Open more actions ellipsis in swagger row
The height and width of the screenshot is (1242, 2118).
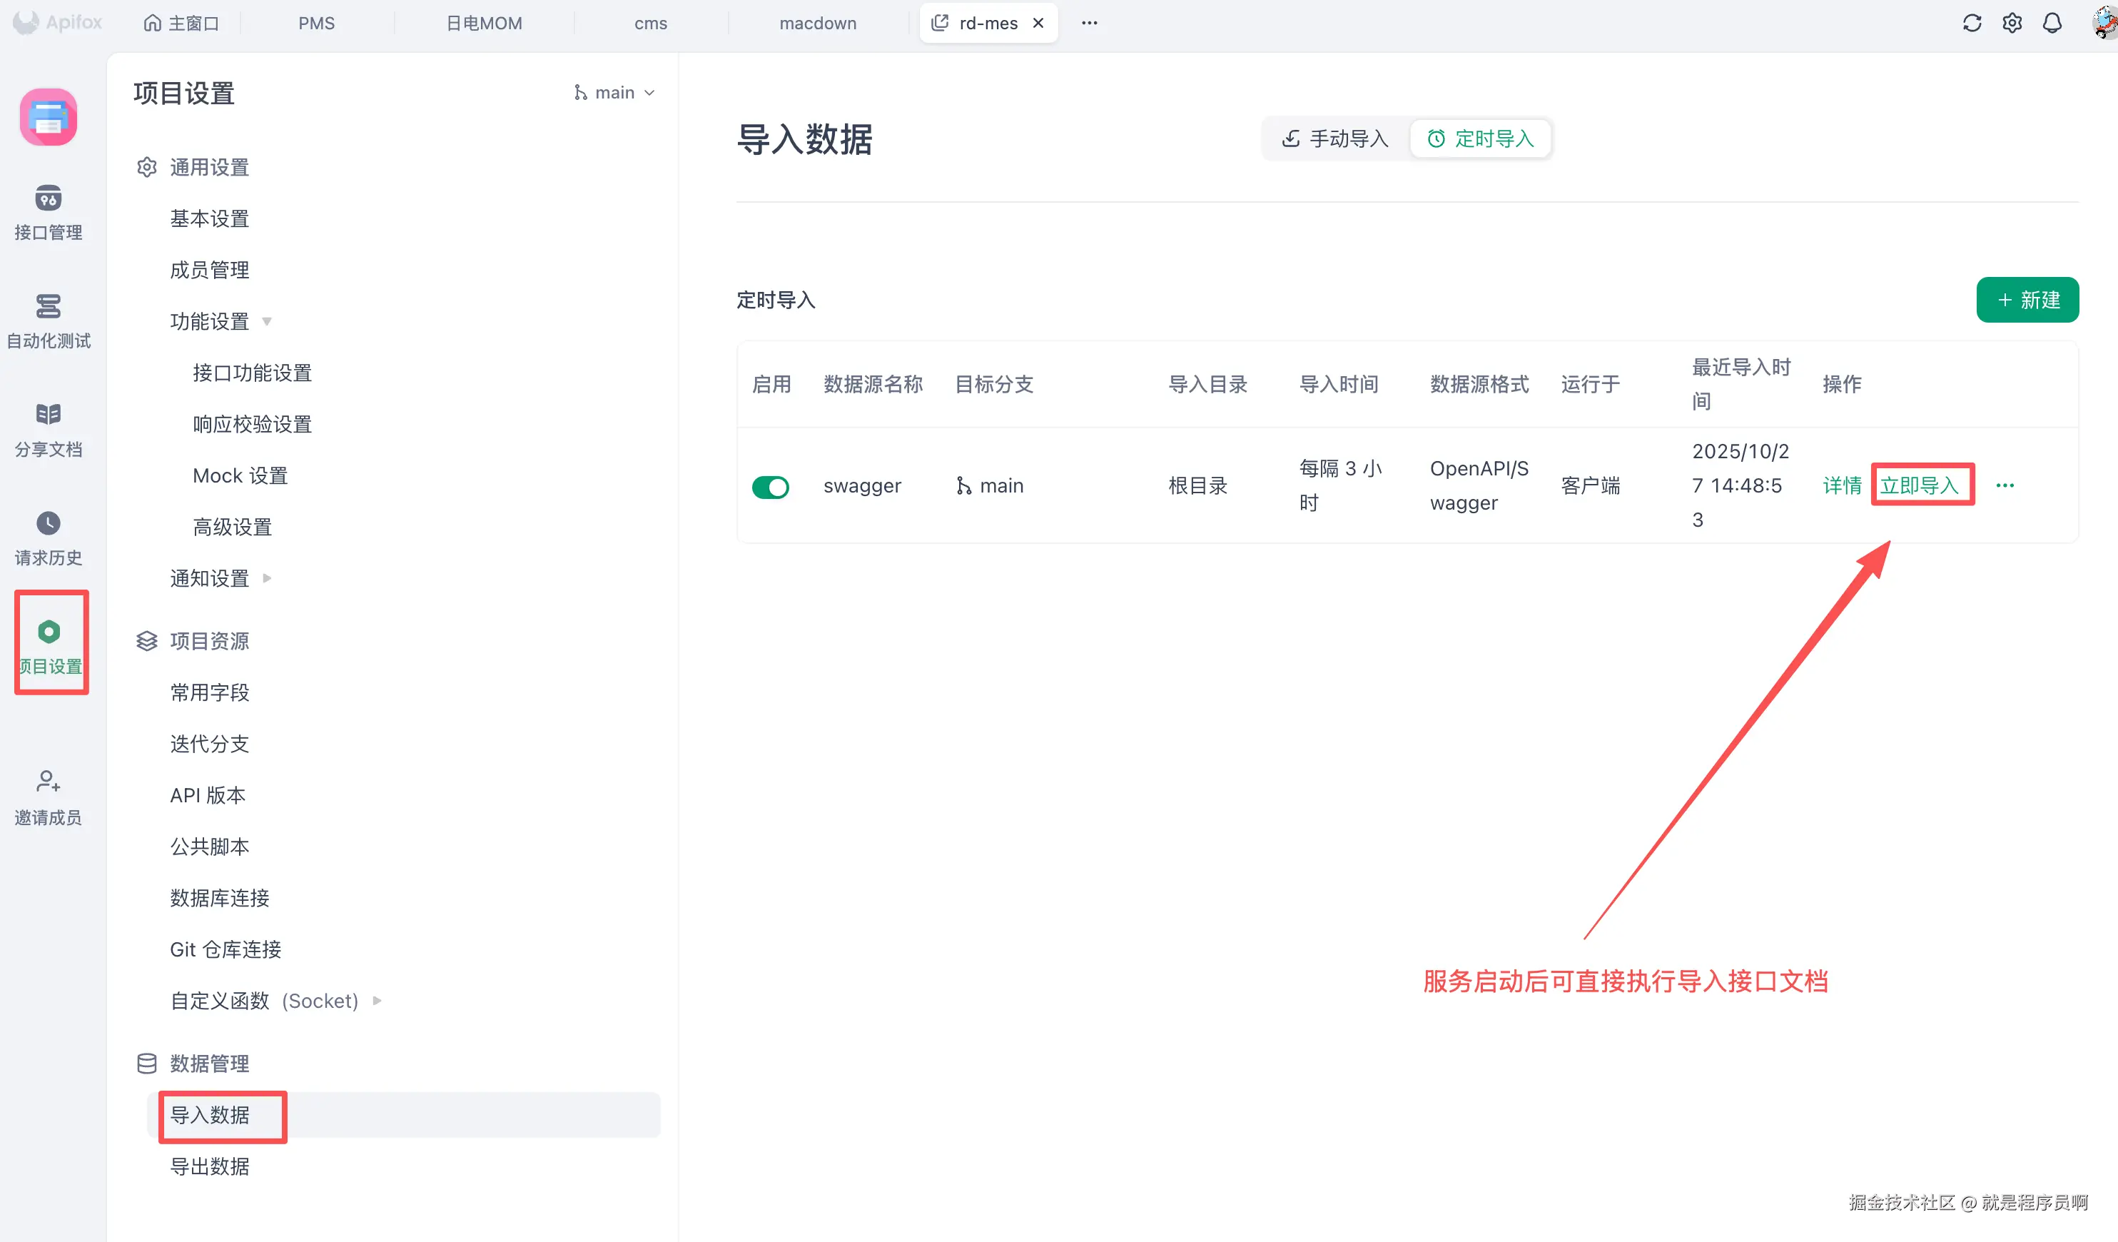(x=2005, y=485)
